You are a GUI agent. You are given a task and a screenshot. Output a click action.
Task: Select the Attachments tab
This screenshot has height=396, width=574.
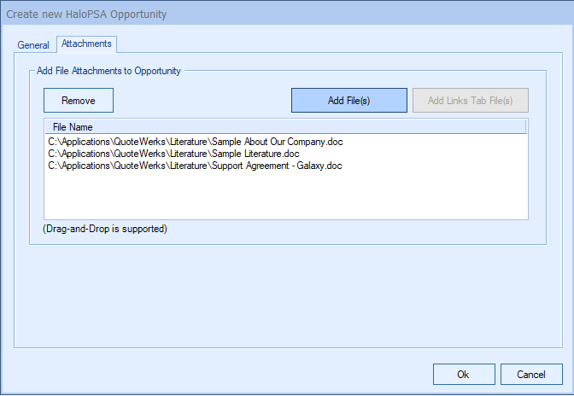(x=86, y=44)
